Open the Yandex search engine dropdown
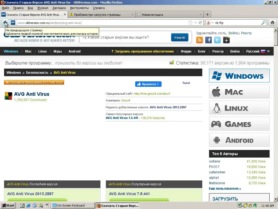The width and height of the screenshot is (278, 209). 210,23
